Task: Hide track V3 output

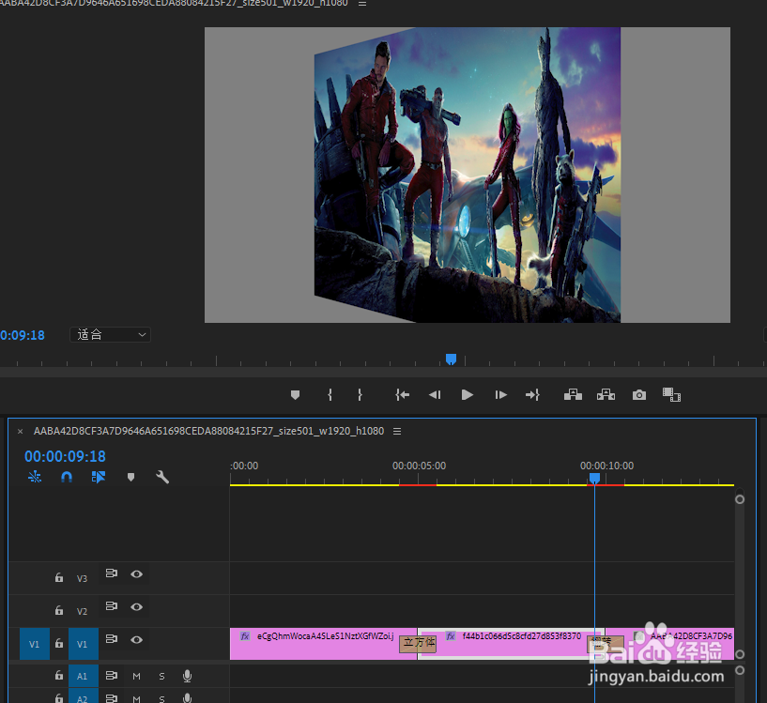Action: 136,573
